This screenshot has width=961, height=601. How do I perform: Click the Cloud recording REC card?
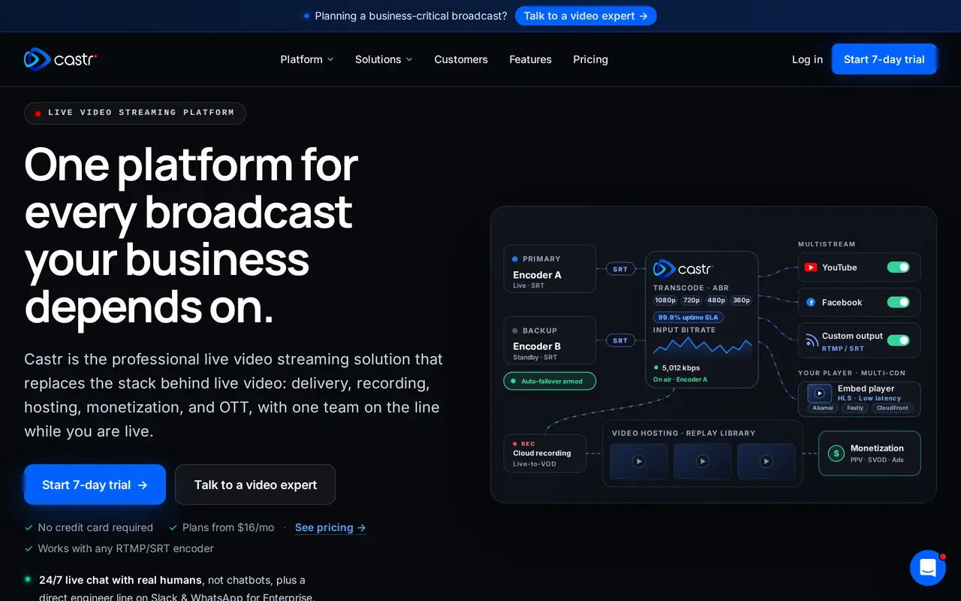pos(545,454)
